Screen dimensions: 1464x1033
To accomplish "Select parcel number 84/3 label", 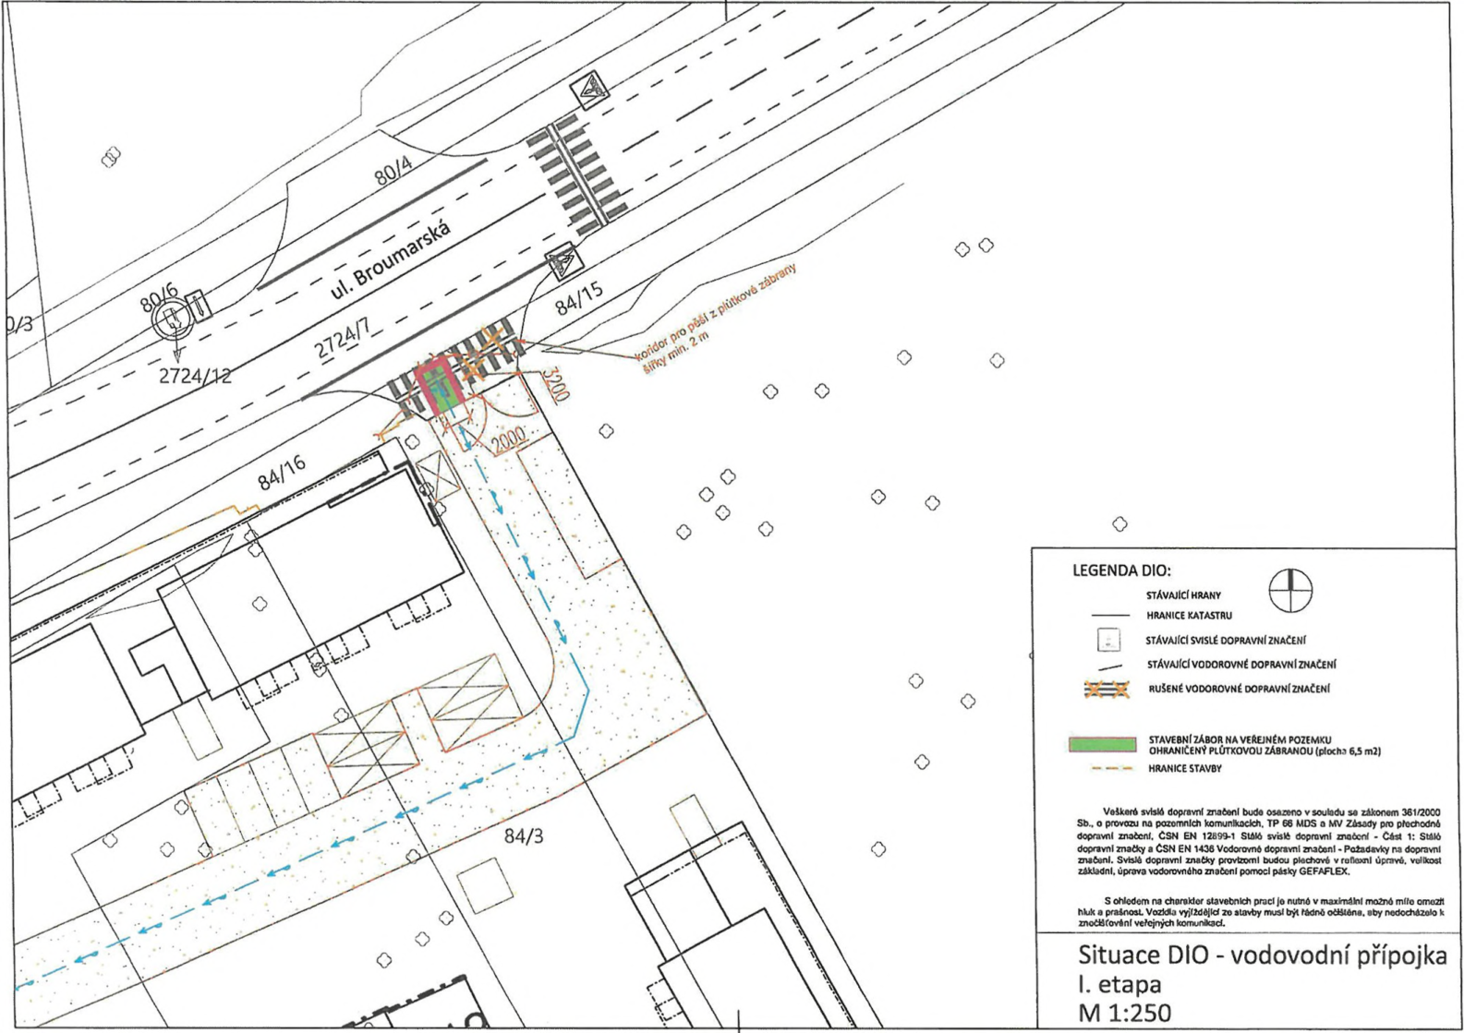I will pyautogui.click(x=524, y=837).
